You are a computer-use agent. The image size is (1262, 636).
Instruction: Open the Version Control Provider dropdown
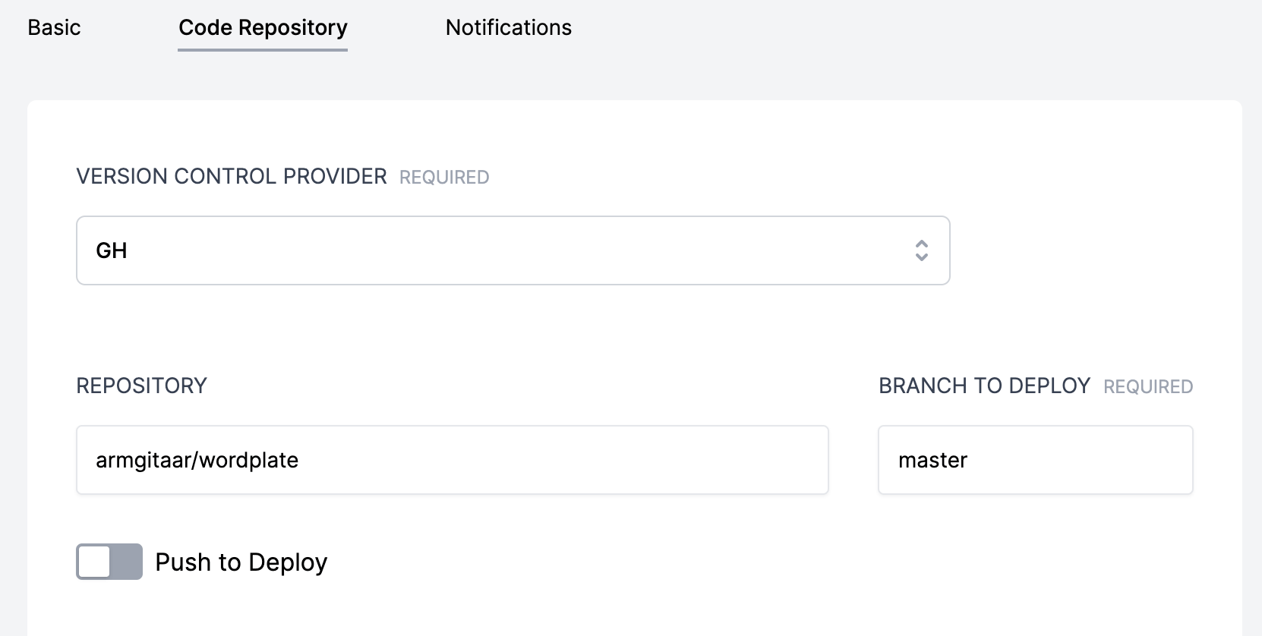point(513,250)
